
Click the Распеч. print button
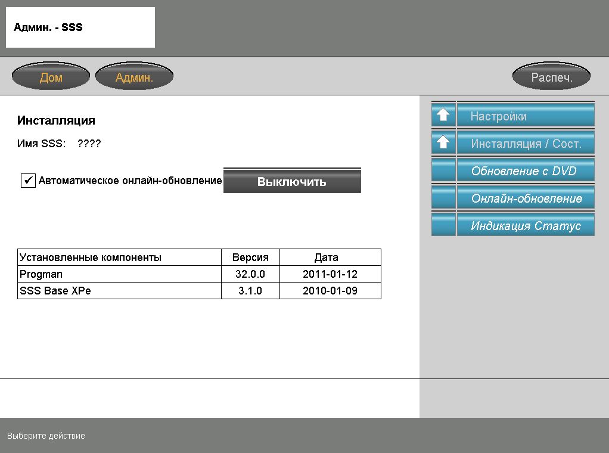(552, 76)
